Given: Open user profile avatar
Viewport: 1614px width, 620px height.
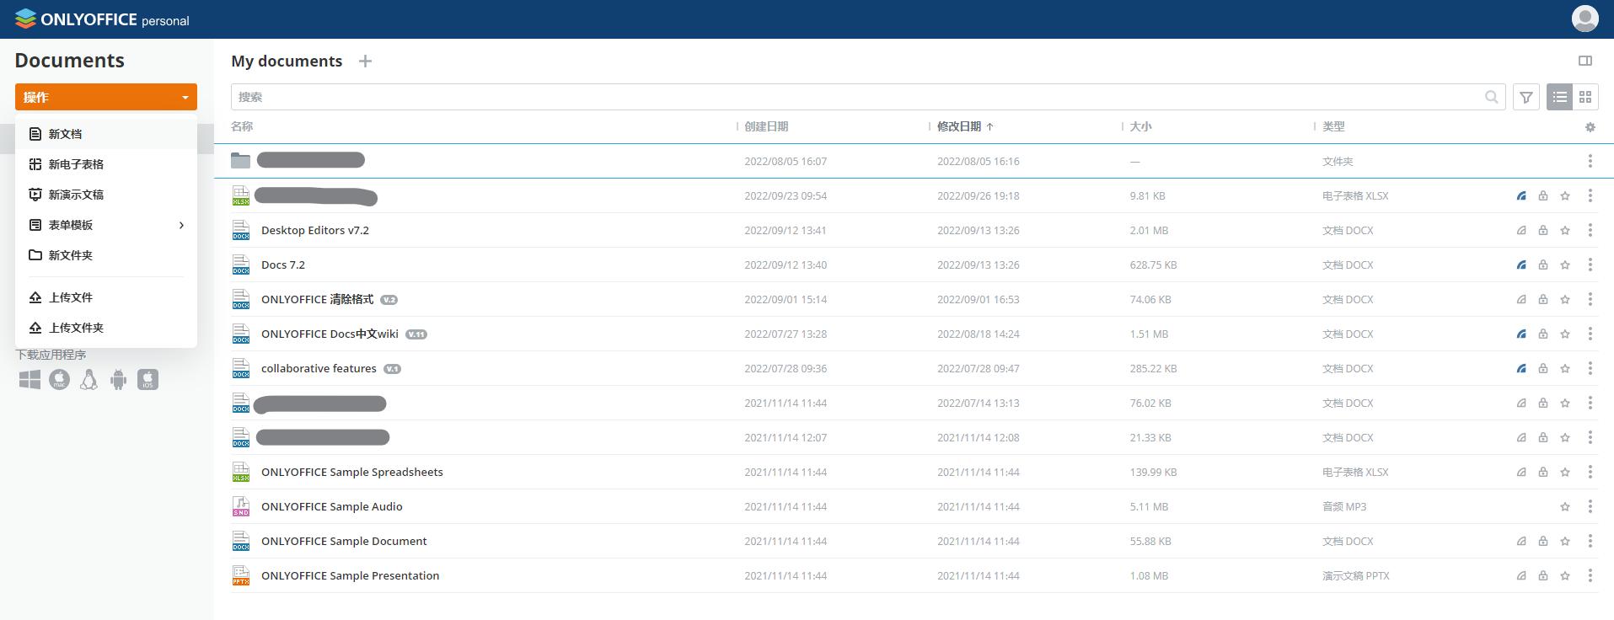Looking at the screenshot, I should coord(1585,19).
